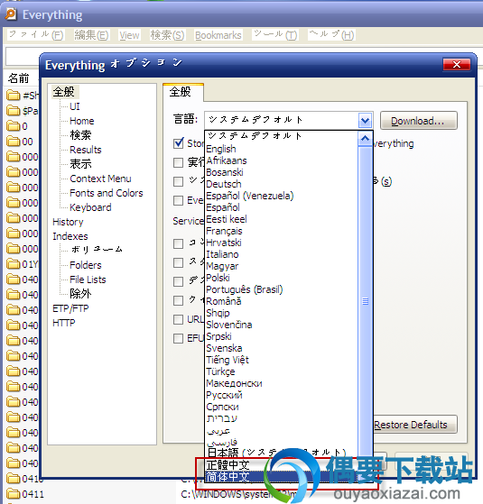Screen dimensions: 483x504
Task: Toggle the 実行 checkbox
Action: (178, 162)
